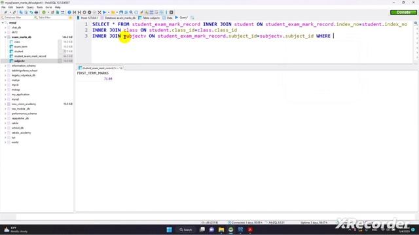The image size is (419, 235).
Task: Click the Windows Start button
Action: tap(169, 230)
